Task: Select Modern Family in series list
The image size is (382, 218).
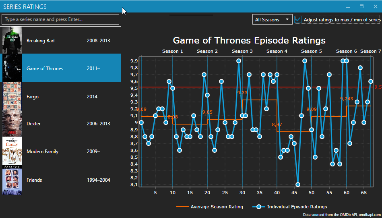Action: [60, 152]
